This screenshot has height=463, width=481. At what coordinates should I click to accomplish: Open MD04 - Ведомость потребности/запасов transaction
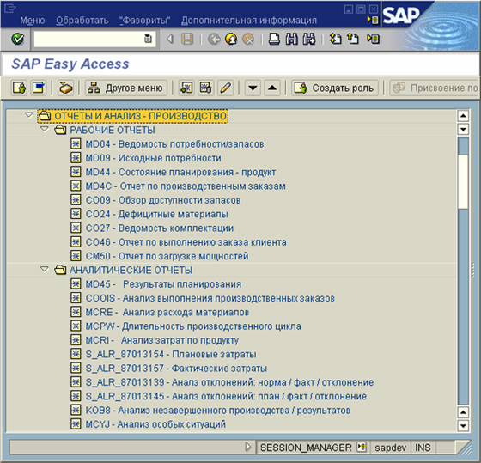[x=174, y=144]
